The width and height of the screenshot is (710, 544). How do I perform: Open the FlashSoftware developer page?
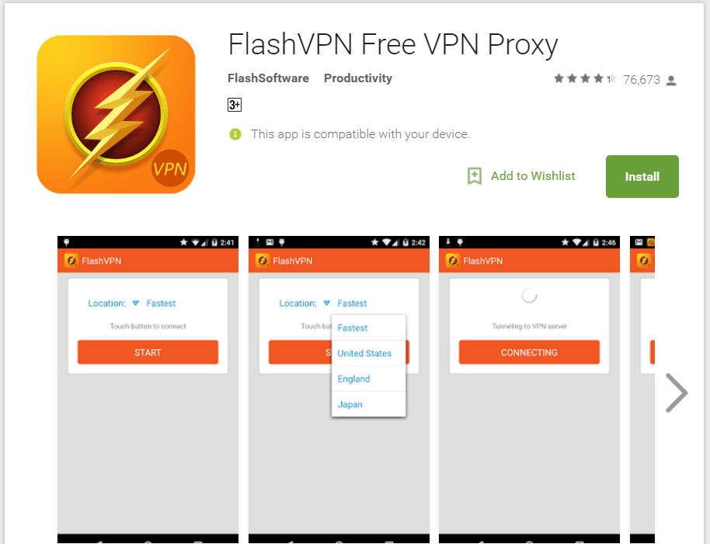(268, 78)
